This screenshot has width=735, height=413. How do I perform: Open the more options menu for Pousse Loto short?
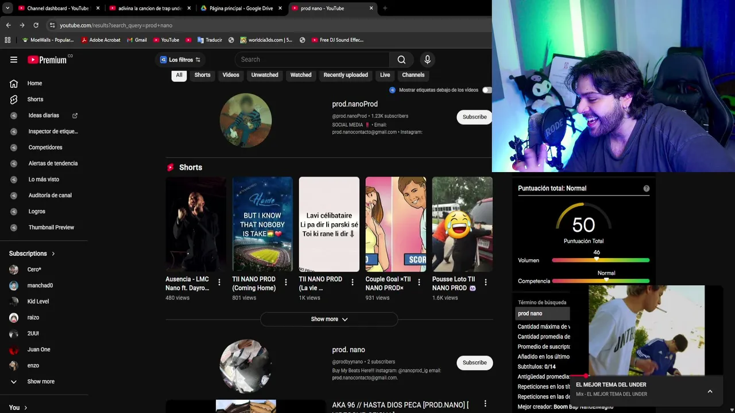(x=486, y=282)
